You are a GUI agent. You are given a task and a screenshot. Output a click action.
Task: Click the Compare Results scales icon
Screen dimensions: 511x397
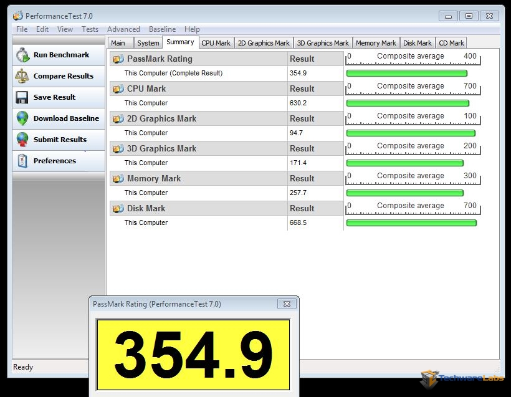pos(22,76)
